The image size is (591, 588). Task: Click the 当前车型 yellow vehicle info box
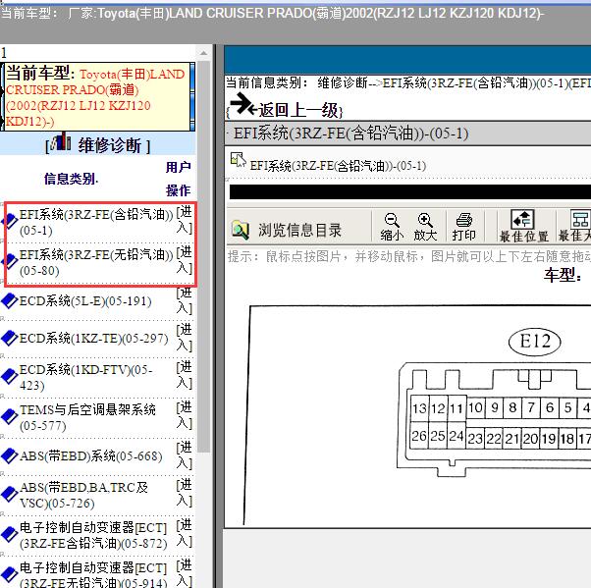(96, 97)
